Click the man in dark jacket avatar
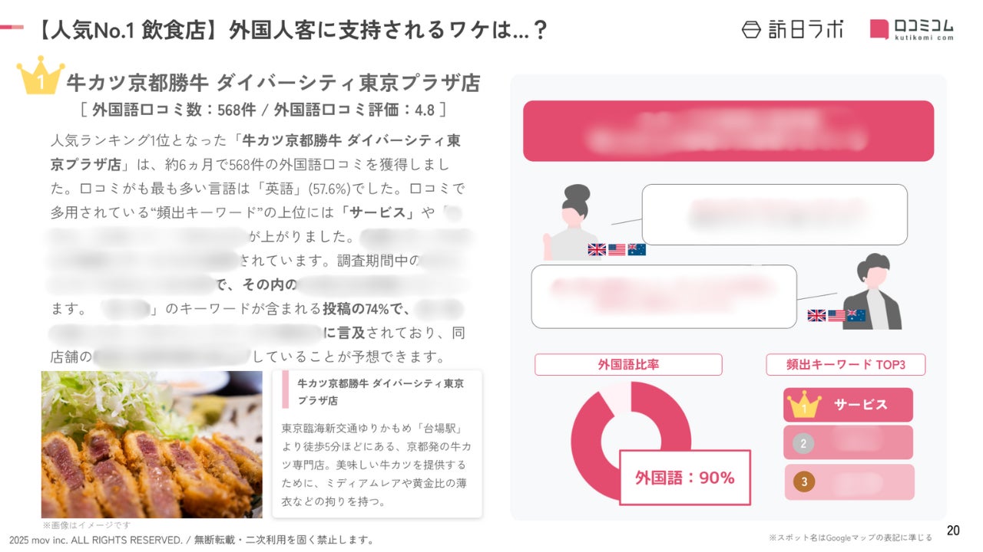983x552 pixels. click(x=872, y=291)
